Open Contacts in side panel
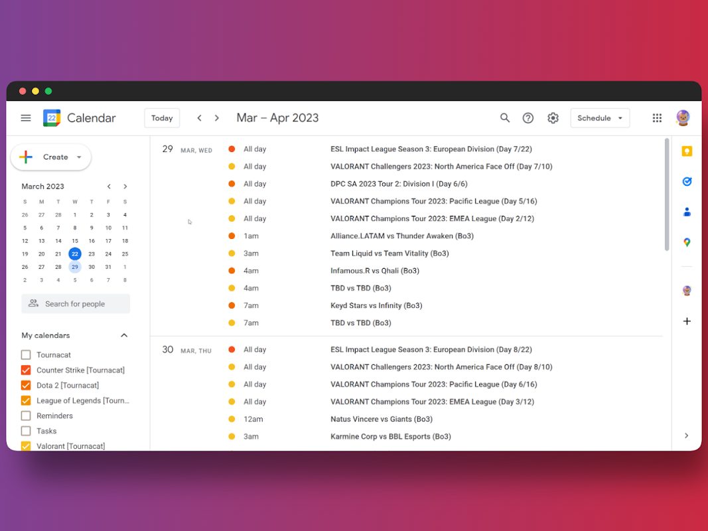This screenshot has width=708, height=531. pyautogui.click(x=687, y=212)
